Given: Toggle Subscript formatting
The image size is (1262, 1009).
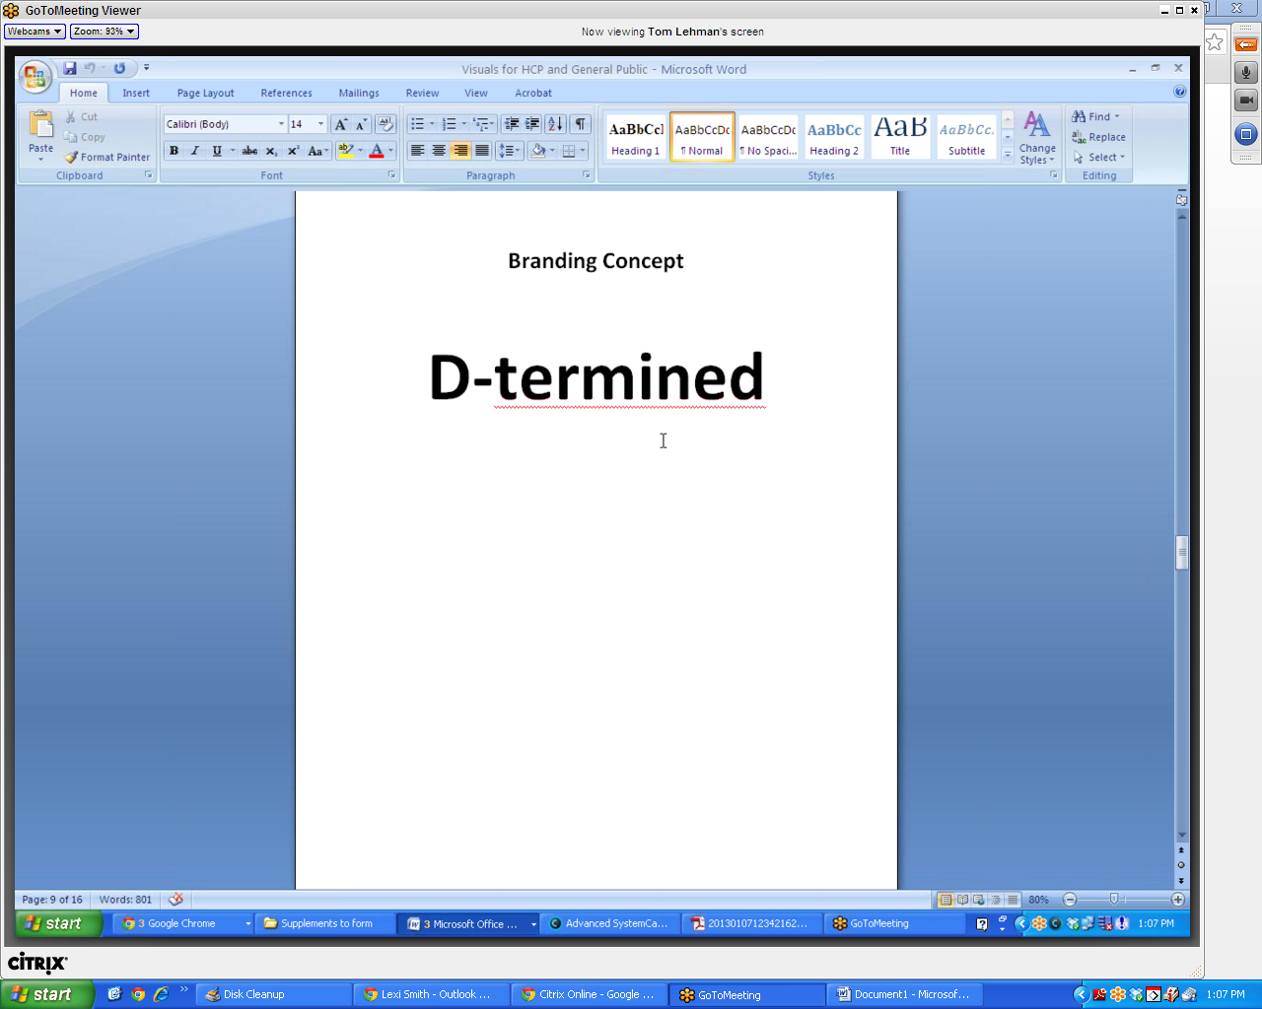Looking at the screenshot, I should 272,151.
